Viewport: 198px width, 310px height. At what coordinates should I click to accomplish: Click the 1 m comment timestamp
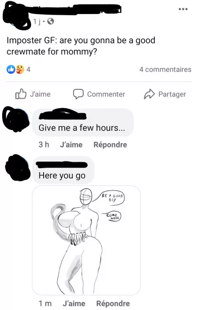(x=45, y=303)
